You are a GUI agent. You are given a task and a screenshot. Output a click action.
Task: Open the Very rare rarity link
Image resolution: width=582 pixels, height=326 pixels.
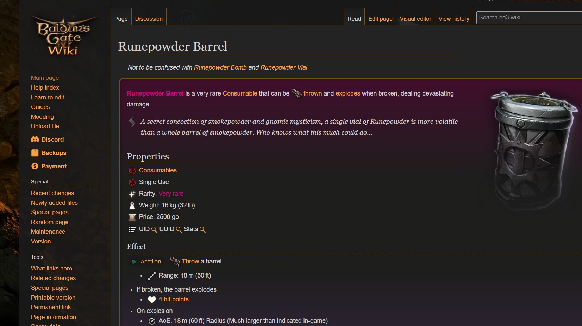pyautogui.click(x=171, y=194)
